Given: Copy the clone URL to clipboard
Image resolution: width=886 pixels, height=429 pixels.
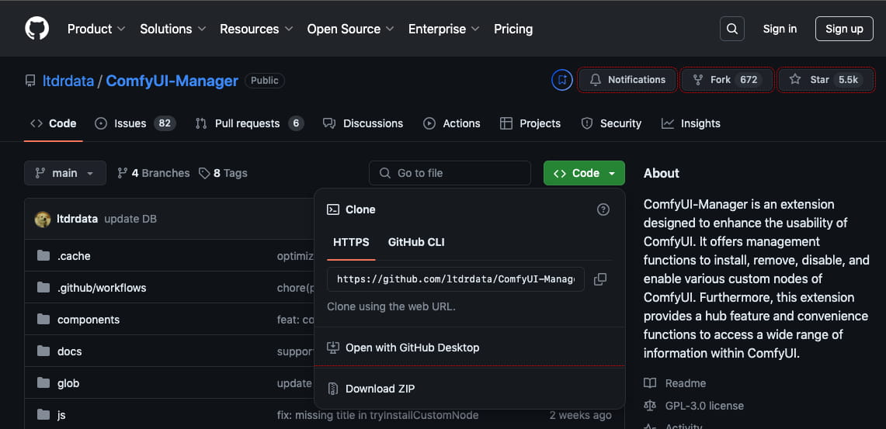Looking at the screenshot, I should pos(600,279).
